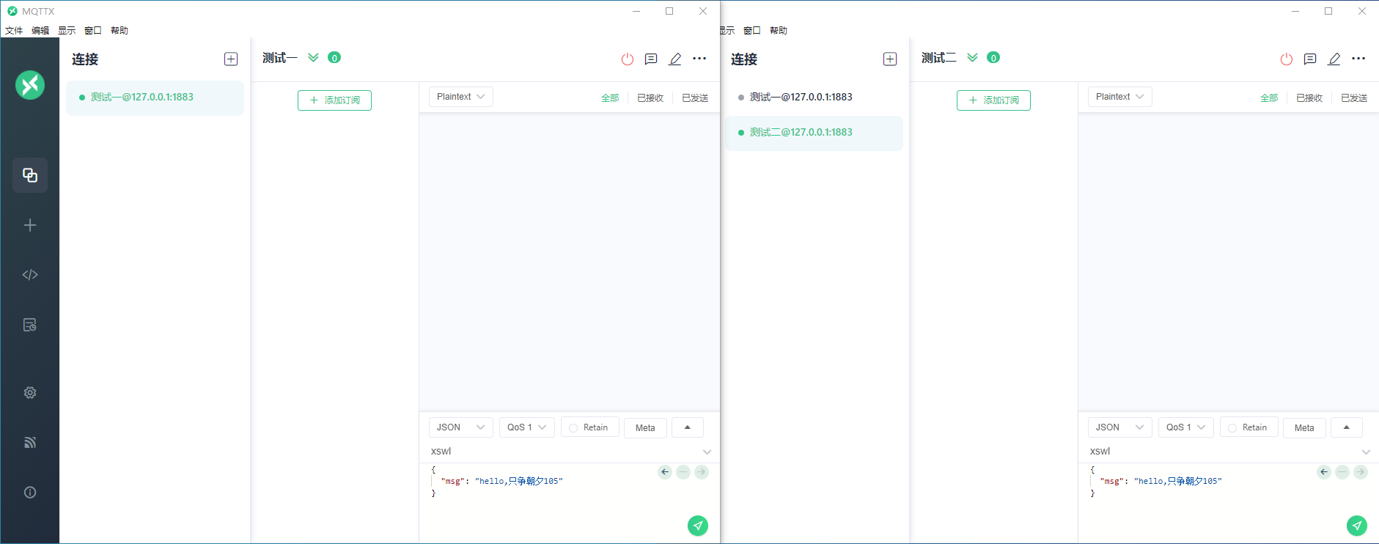Send the message in left window
1379x544 pixels.
coord(698,526)
